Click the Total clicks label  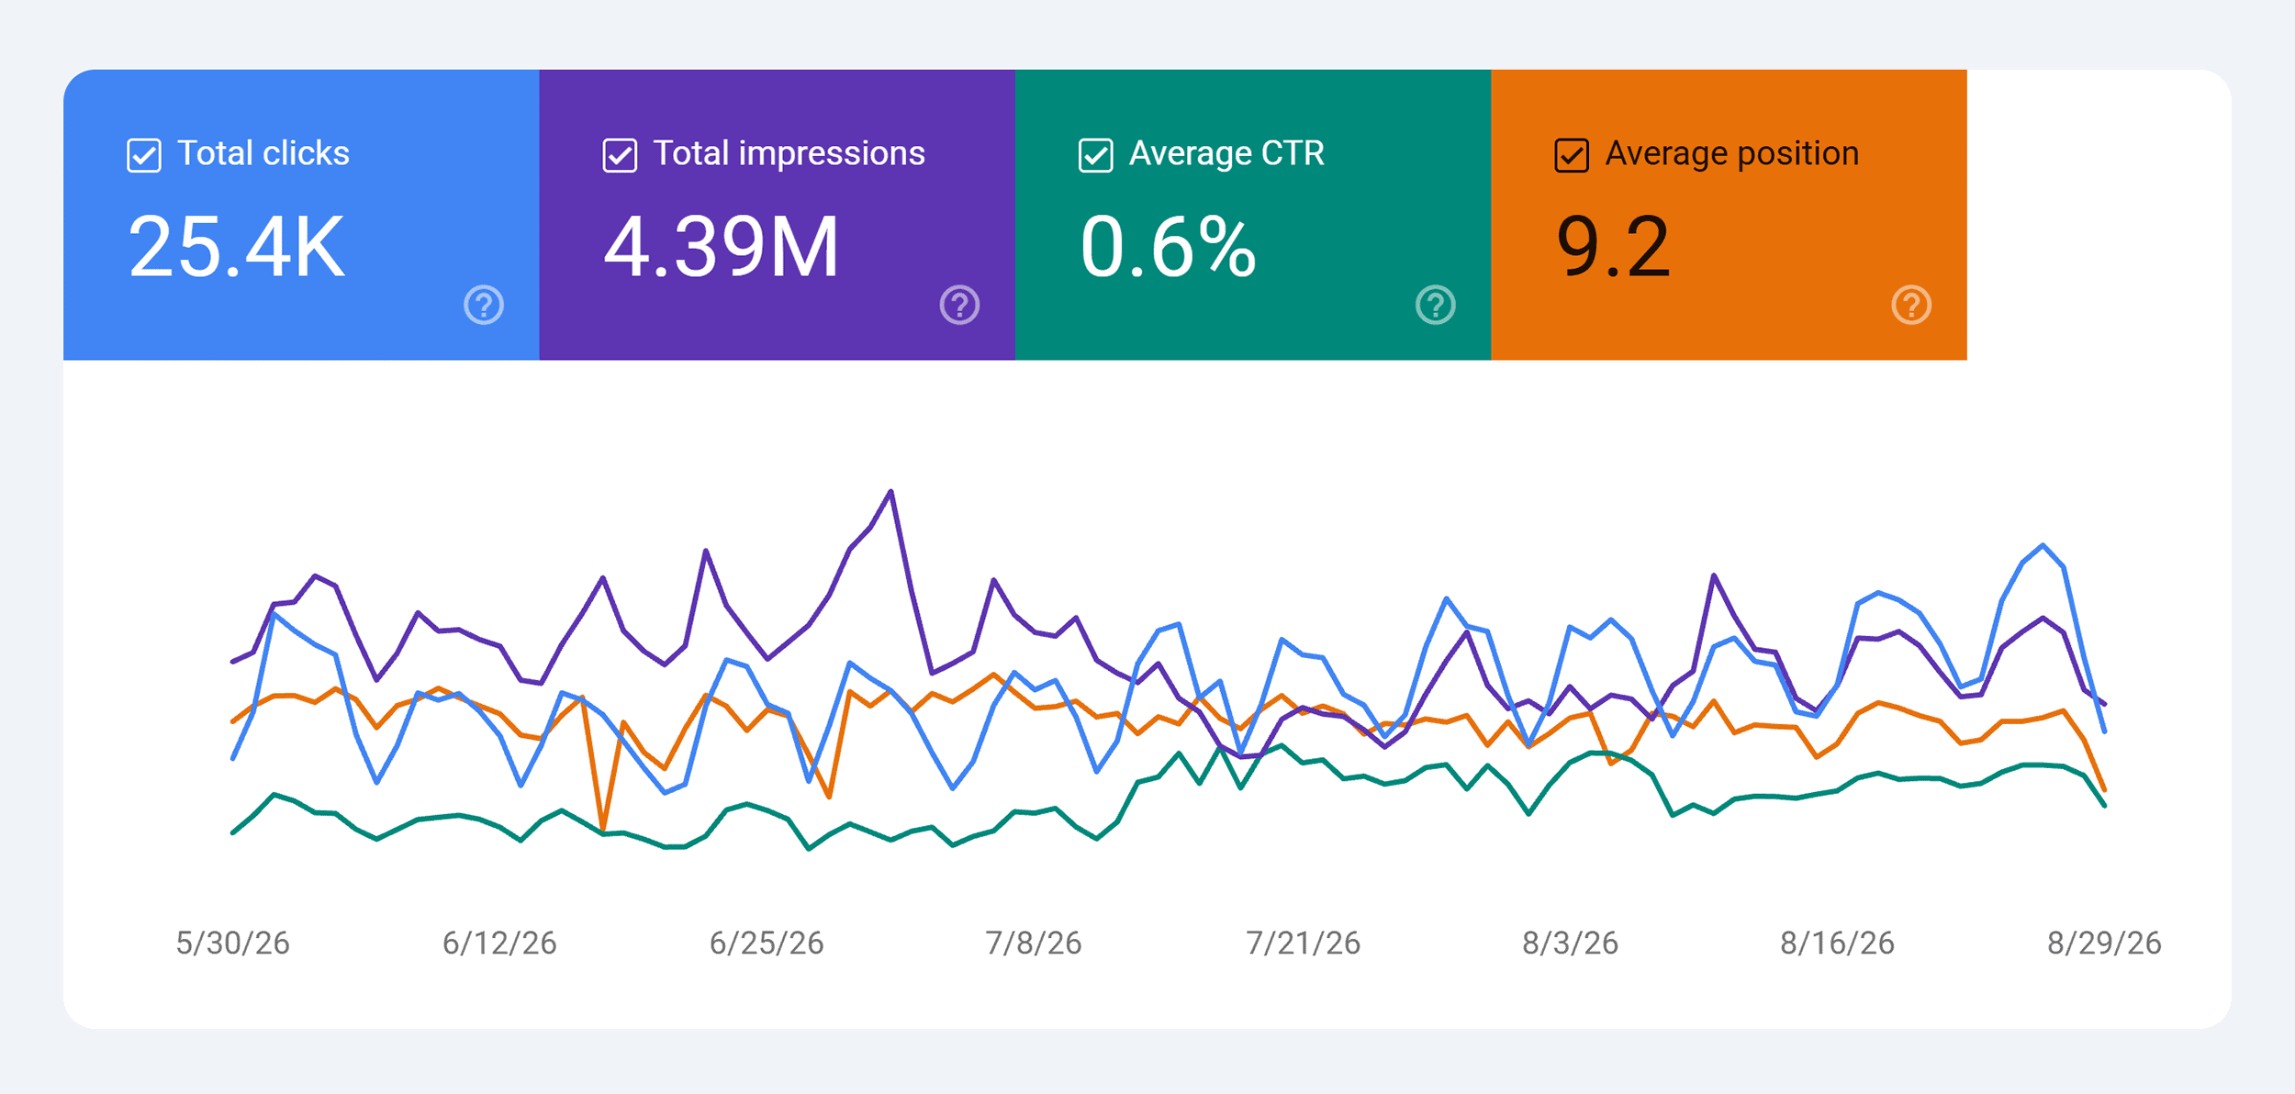[x=263, y=153]
